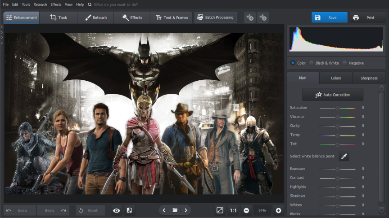Open the Tools menu in menu bar
389x218 pixels.
coord(26,4)
